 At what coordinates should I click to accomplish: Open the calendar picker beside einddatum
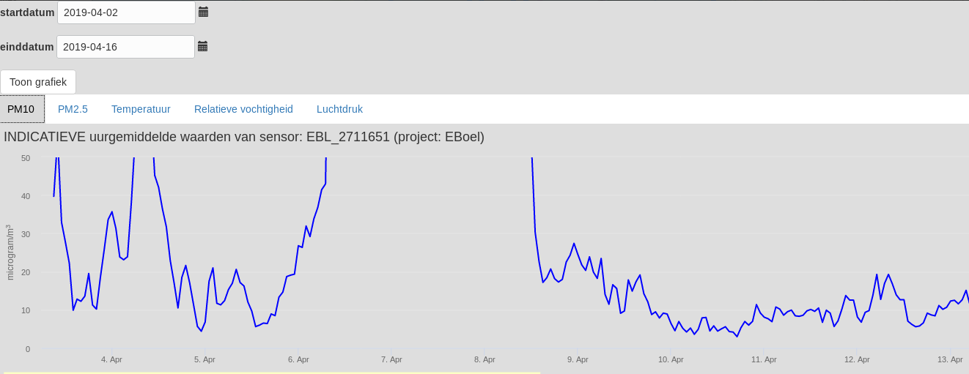click(x=202, y=46)
